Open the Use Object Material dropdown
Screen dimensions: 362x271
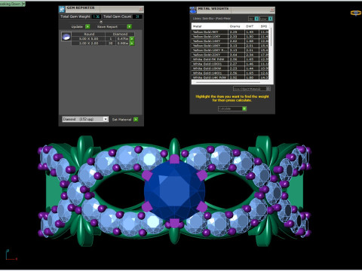[252, 89]
